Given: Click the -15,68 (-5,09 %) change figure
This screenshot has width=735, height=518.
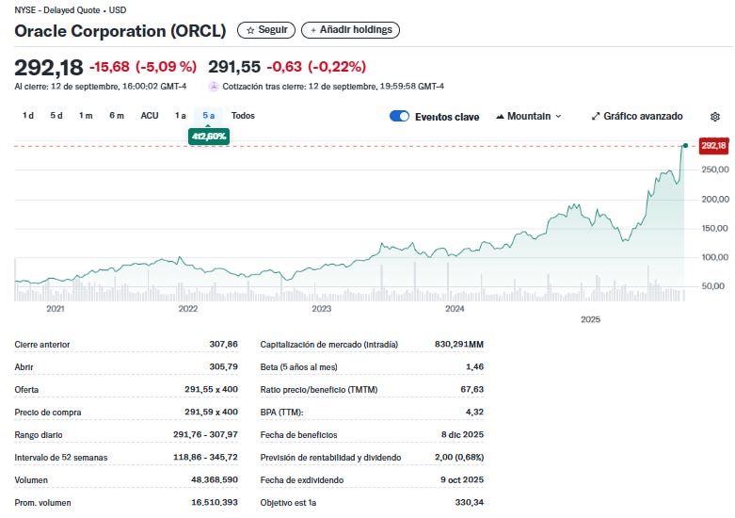Looking at the screenshot, I should (143, 67).
